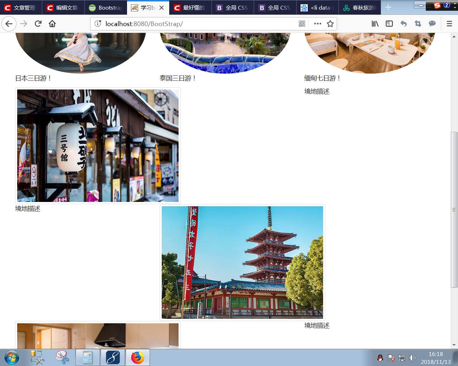Click 境地描述 below the lantern street photo

pos(28,209)
